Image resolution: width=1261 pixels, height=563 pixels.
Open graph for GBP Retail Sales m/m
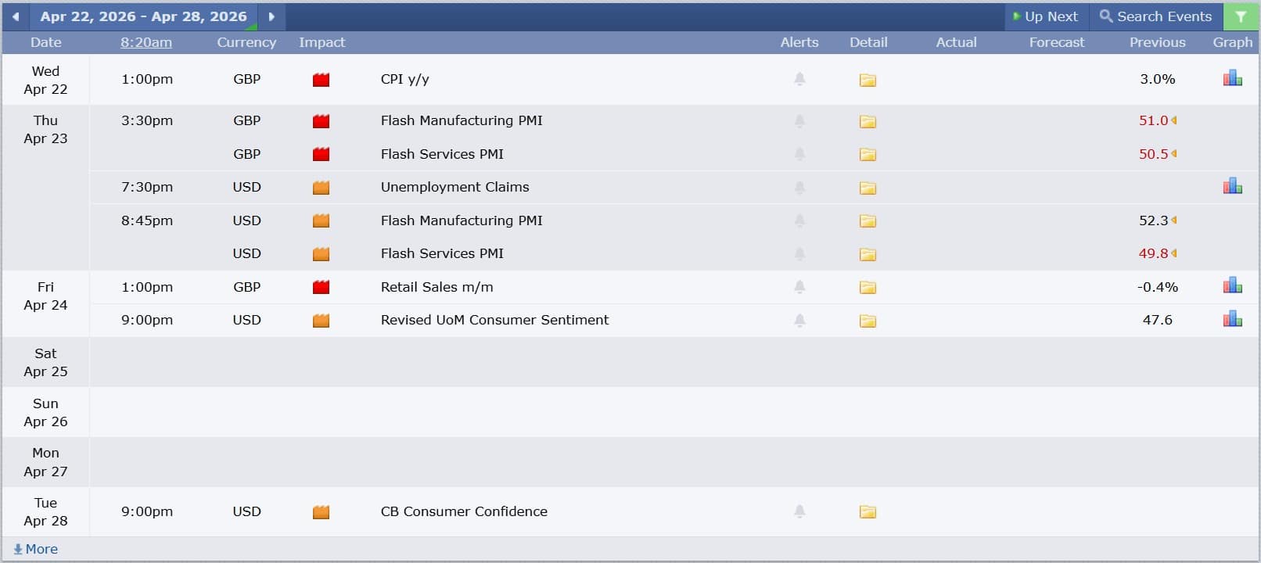pos(1232,286)
